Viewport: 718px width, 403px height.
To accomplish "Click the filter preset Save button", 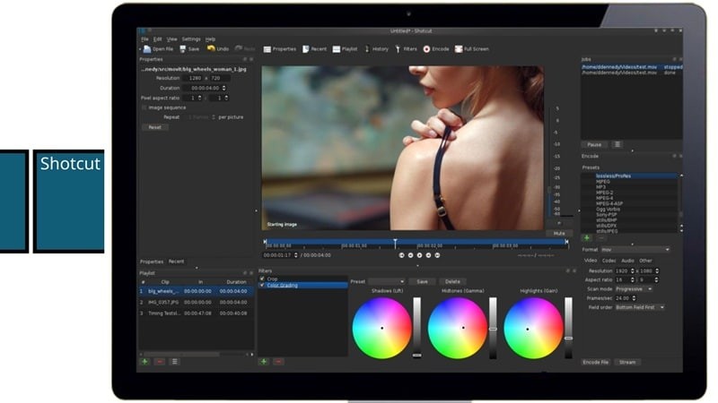I will pos(422,281).
